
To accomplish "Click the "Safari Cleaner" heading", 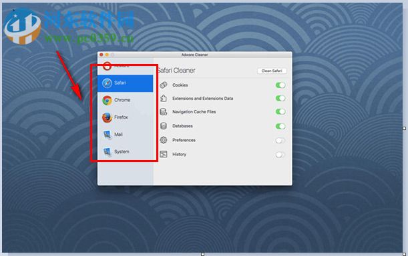I will [x=176, y=70].
